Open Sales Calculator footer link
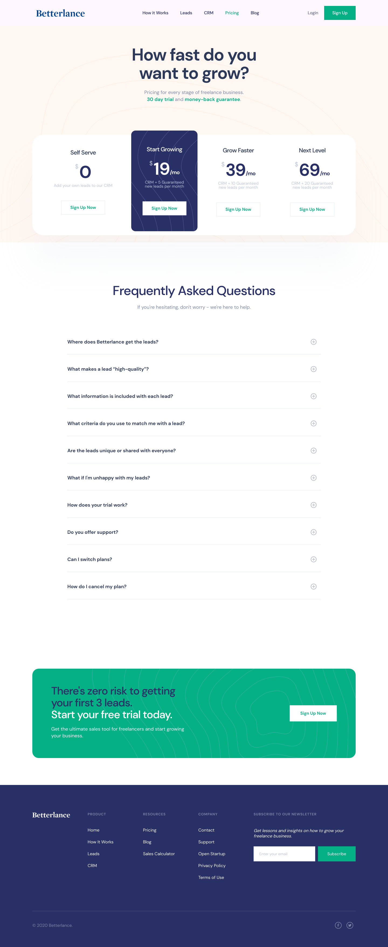This screenshot has height=947, width=388. (159, 854)
